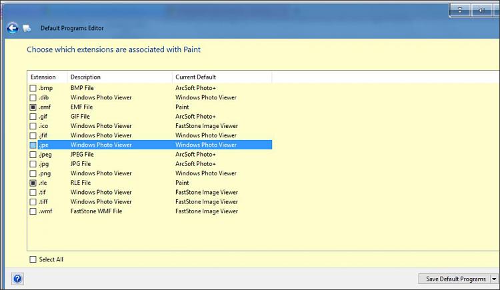Click ArcSoft Photo+ default in .bmp row
This screenshot has width=500, height=290.
195,88
